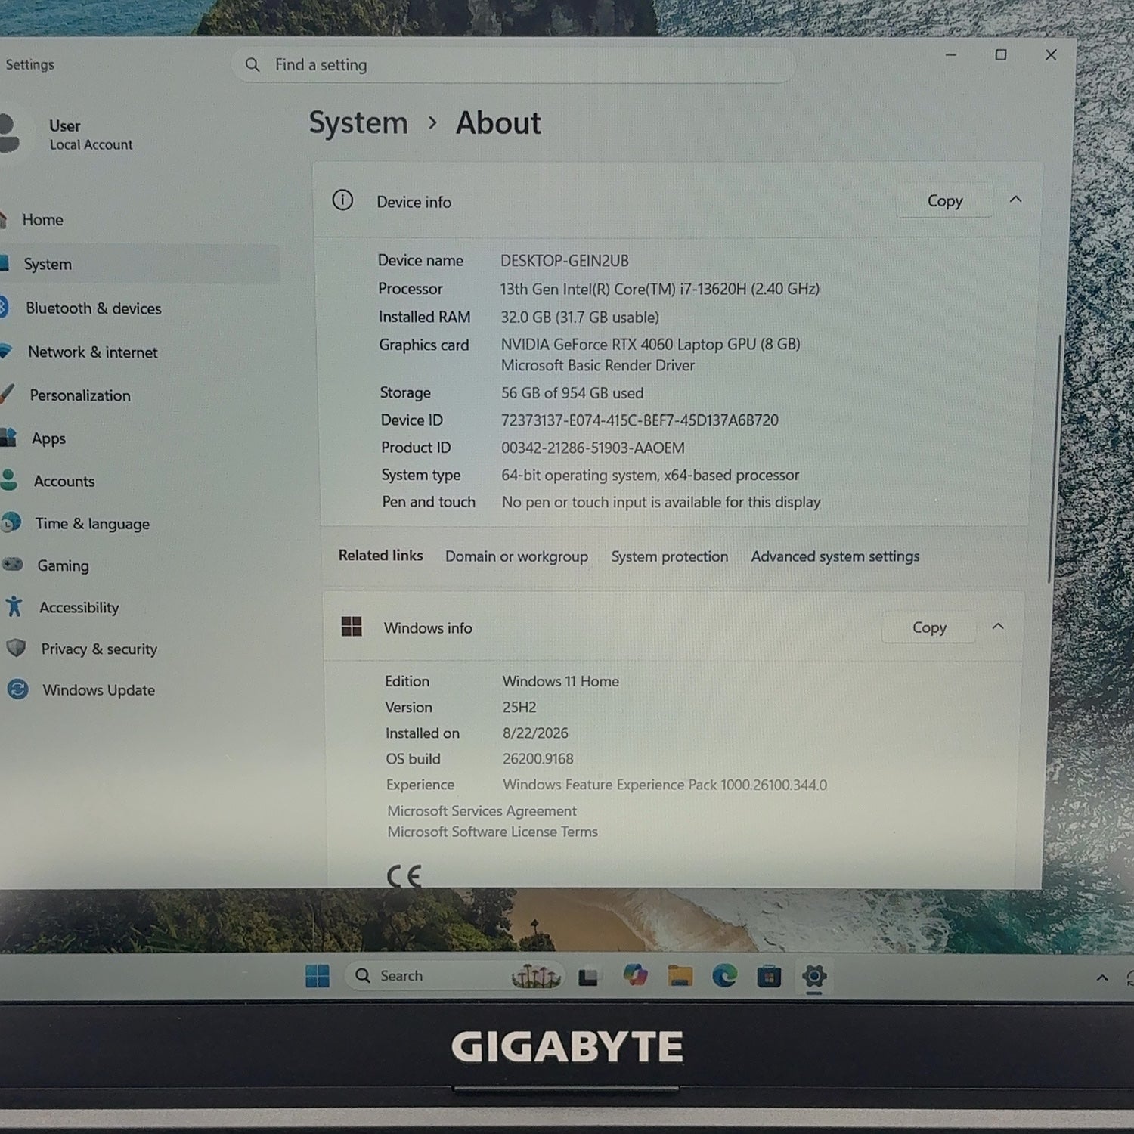Open Privacy & security settings
Screen dimensions: 1134x1134
99,649
